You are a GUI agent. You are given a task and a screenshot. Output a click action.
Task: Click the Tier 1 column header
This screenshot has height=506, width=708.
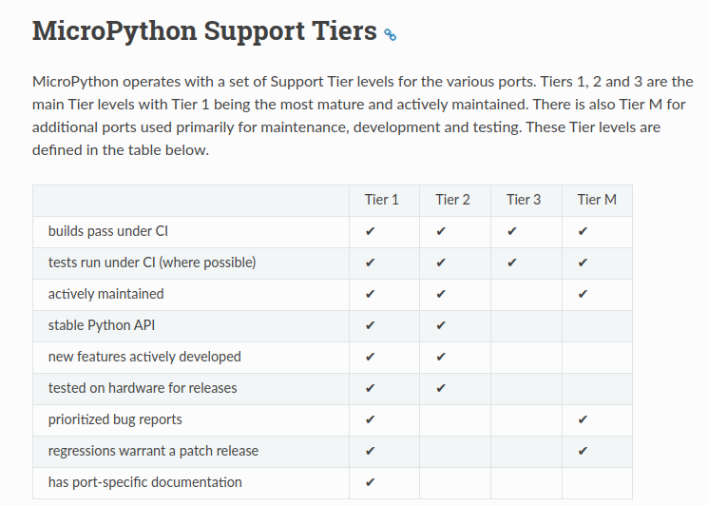(x=382, y=200)
